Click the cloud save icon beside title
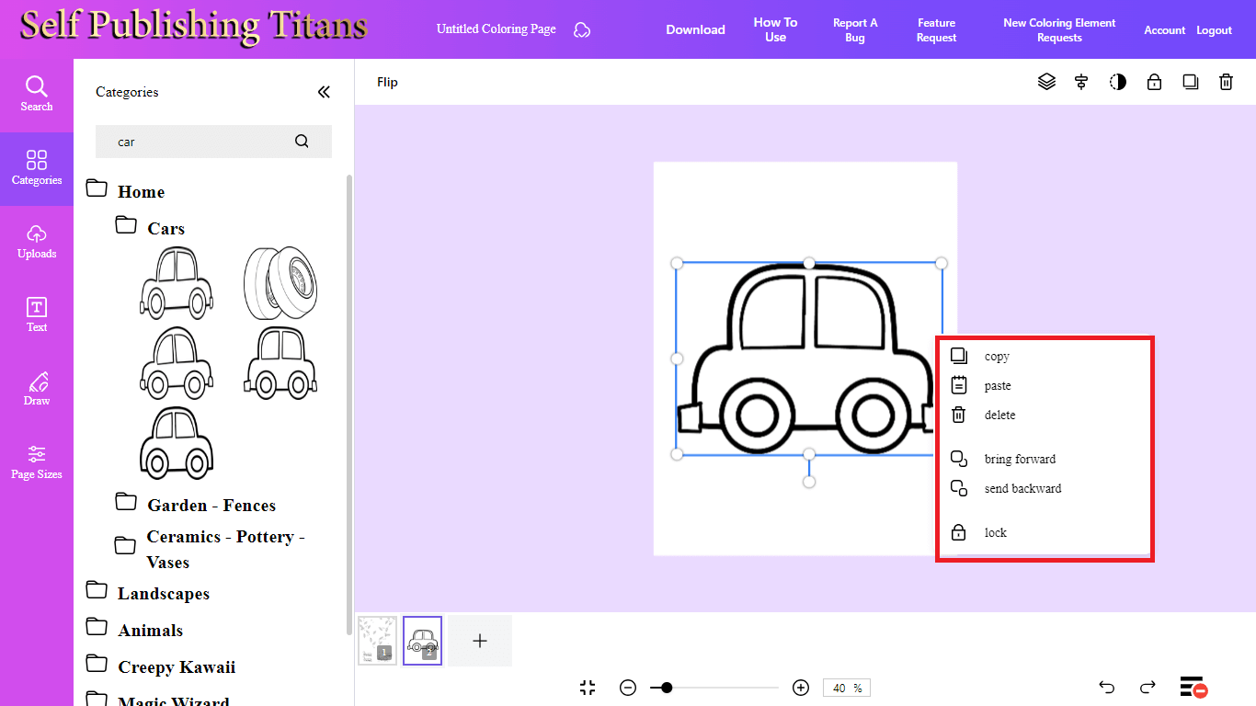 coord(582,30)
